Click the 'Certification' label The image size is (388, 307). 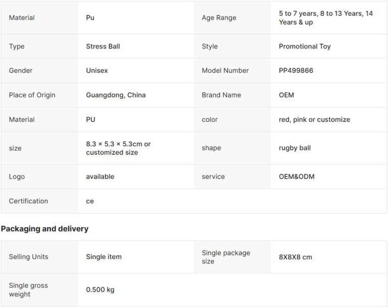(x=28, y=201)
